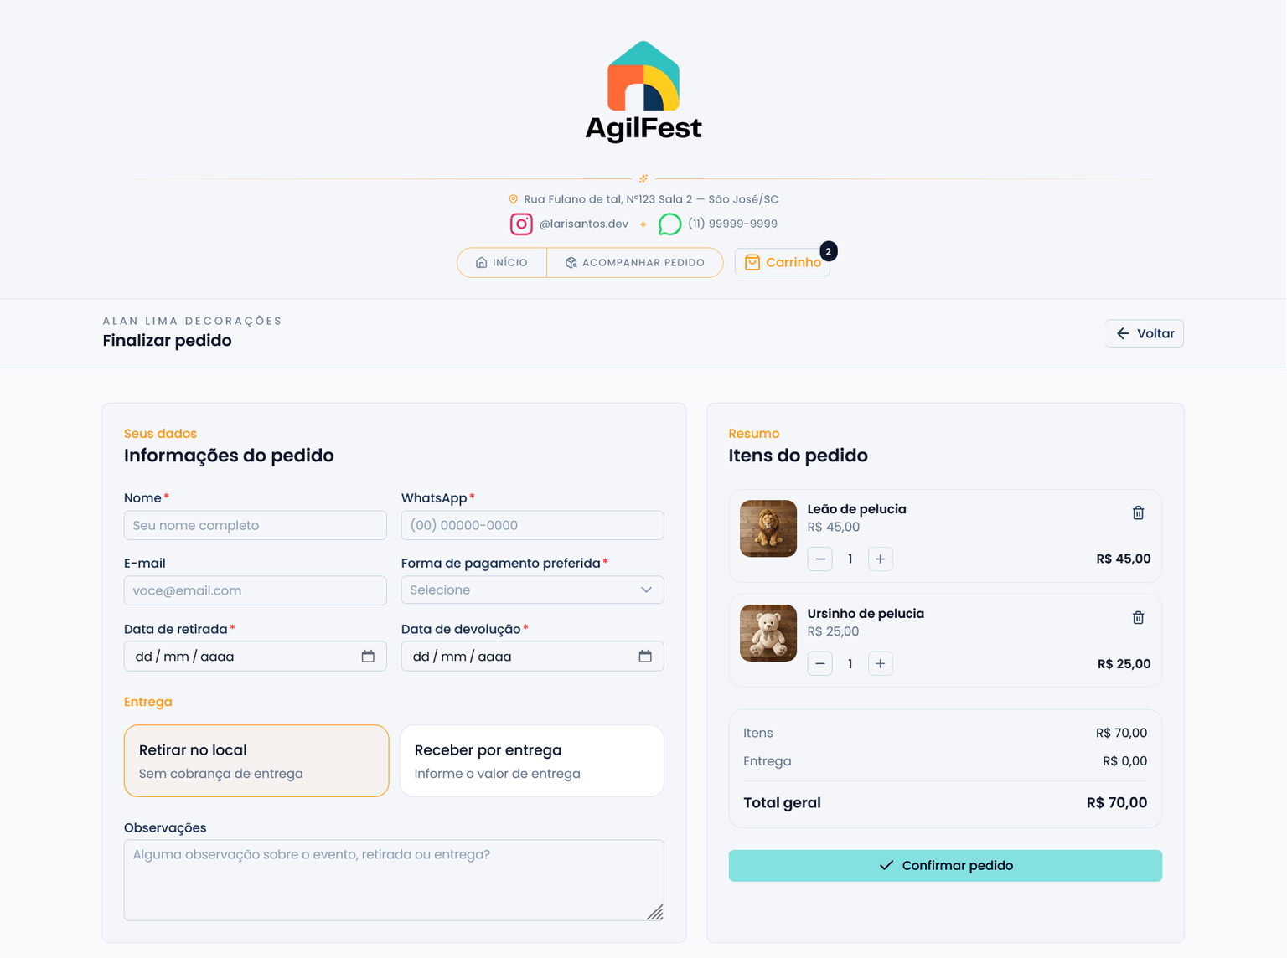Open the cart item count badge

(x=828, y=251)
